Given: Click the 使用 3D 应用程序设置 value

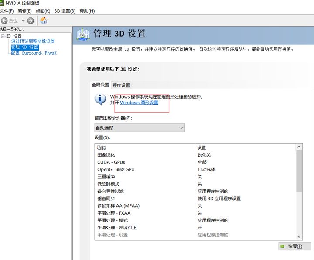Looking at the screenshot, I should coord(219,198).
